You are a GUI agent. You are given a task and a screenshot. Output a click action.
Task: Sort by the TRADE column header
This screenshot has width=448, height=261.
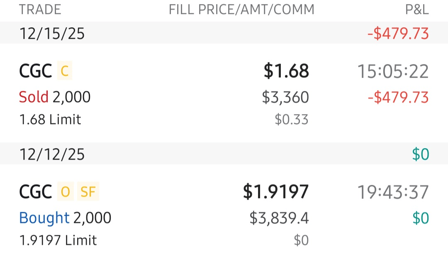(40, 10)
